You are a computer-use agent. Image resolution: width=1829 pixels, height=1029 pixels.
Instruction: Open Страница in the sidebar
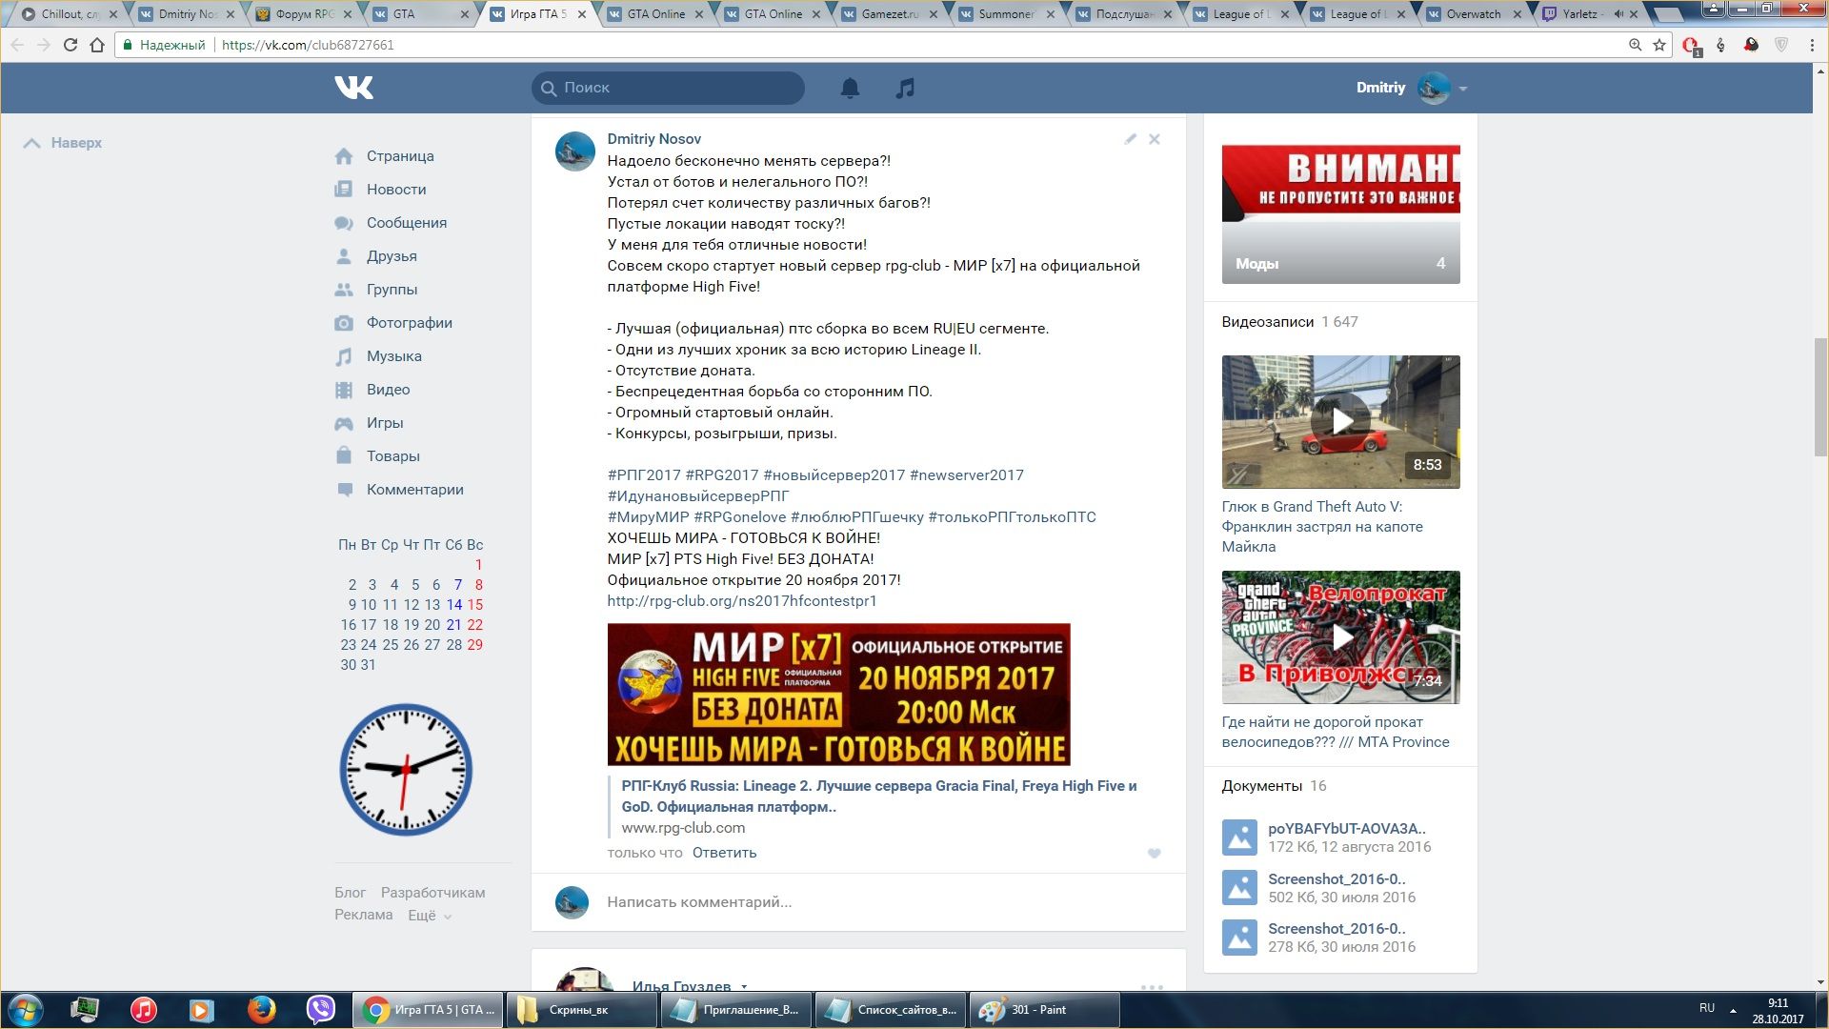point(400,156)
